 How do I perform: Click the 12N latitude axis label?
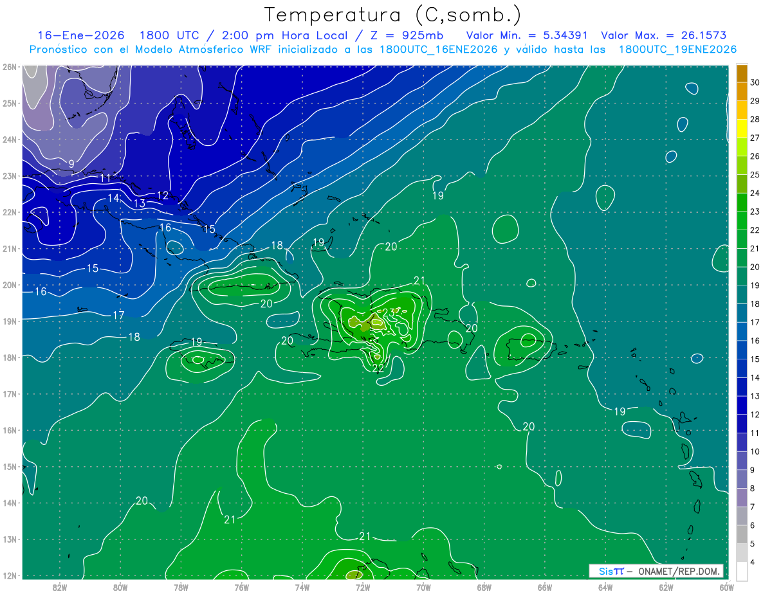click(10, 575)
